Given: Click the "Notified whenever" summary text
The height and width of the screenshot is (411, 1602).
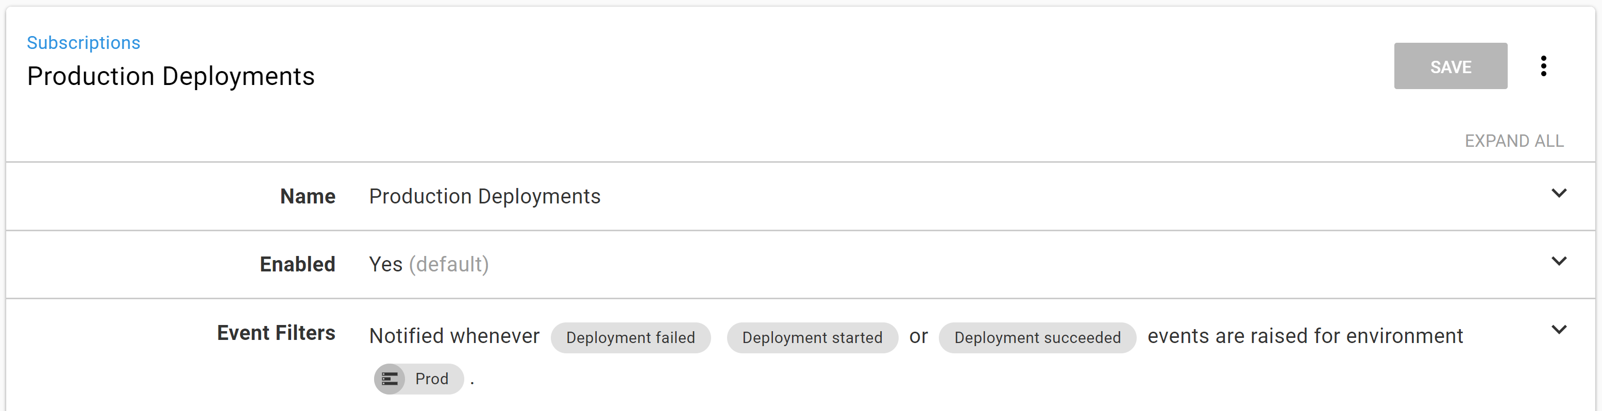Looking at the screenshot, I should pos(454,336).
